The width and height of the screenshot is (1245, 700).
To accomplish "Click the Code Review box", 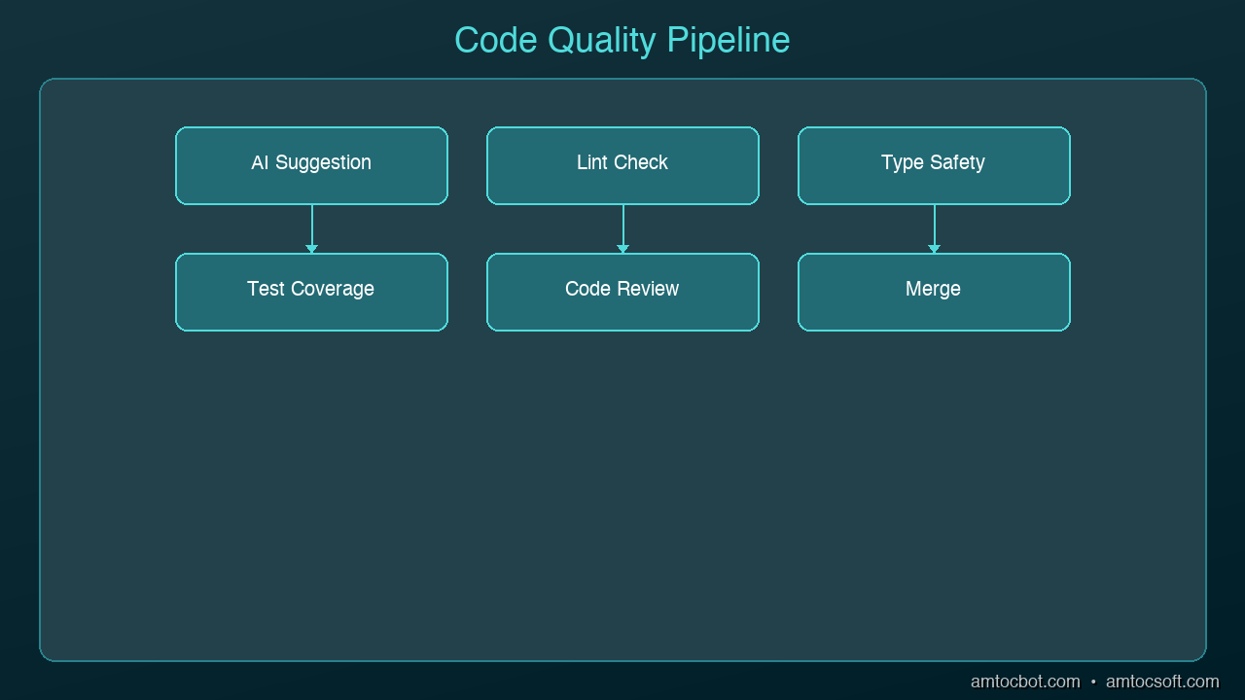I will (622, 292).
